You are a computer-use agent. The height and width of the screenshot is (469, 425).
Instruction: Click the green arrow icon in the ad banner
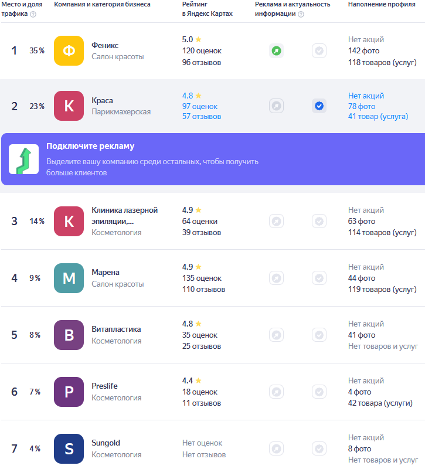[23, 159]
